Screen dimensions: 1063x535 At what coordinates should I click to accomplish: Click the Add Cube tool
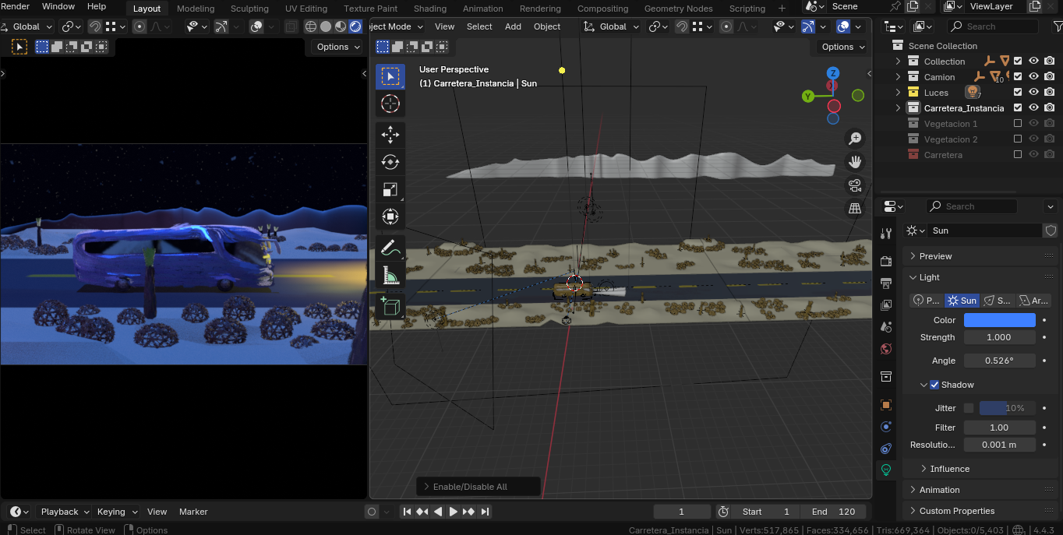tap(390, 306)
